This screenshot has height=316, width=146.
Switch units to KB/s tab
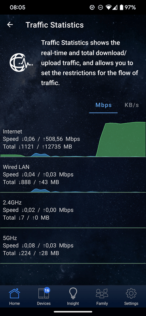[x=132, y=105]
